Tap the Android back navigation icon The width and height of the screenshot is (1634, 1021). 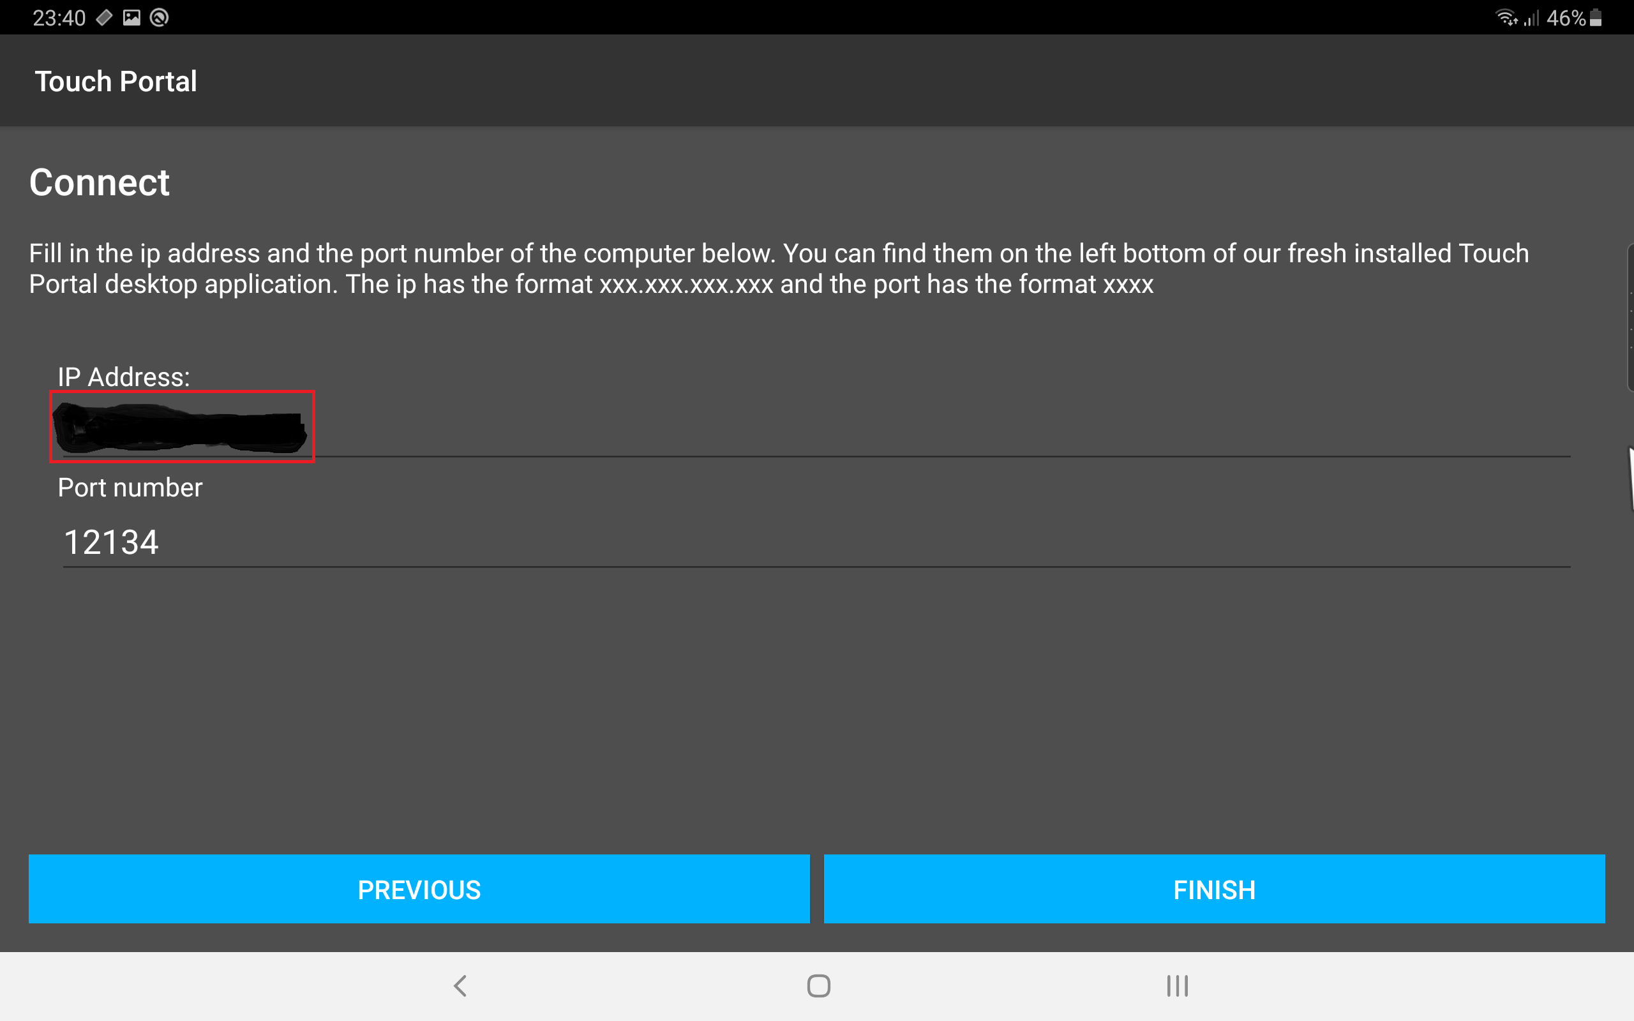[x=460, y=986]
